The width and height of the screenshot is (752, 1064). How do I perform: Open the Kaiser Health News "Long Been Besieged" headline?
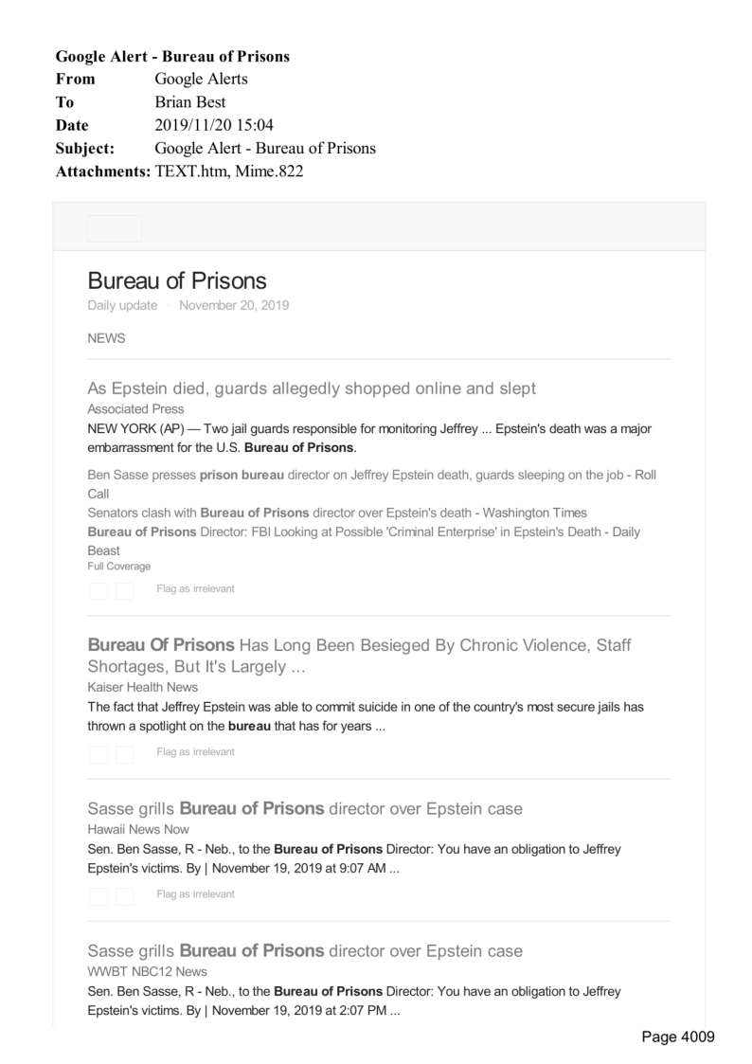[359, 646]
